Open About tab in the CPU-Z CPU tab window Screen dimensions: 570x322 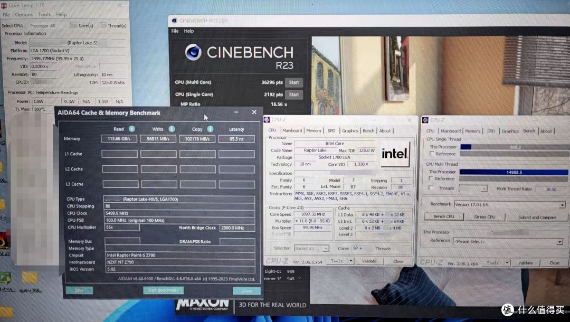[x=385, y=131]
